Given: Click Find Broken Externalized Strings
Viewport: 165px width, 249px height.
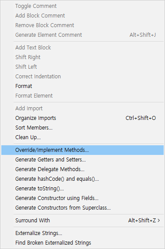Looking at the screenshot, I should pyautogui.click(x=82, y=243).
